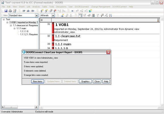This screenshot has width=164, height=114.
Task: Click the column insert icon with yellow flag
Action: tap(62, 16)
